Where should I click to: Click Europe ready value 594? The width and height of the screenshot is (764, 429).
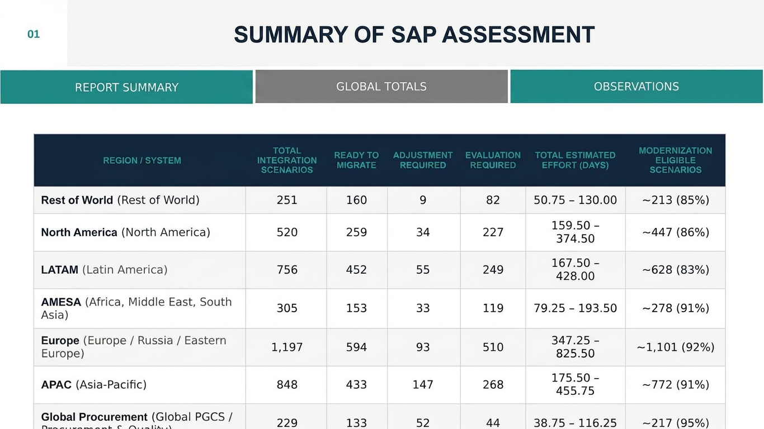[x=356, y=347]
